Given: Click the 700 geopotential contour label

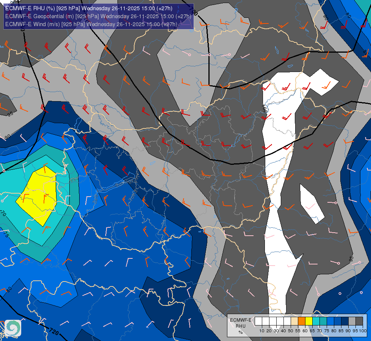Looking at the screenshot, I should pos(193,11).
